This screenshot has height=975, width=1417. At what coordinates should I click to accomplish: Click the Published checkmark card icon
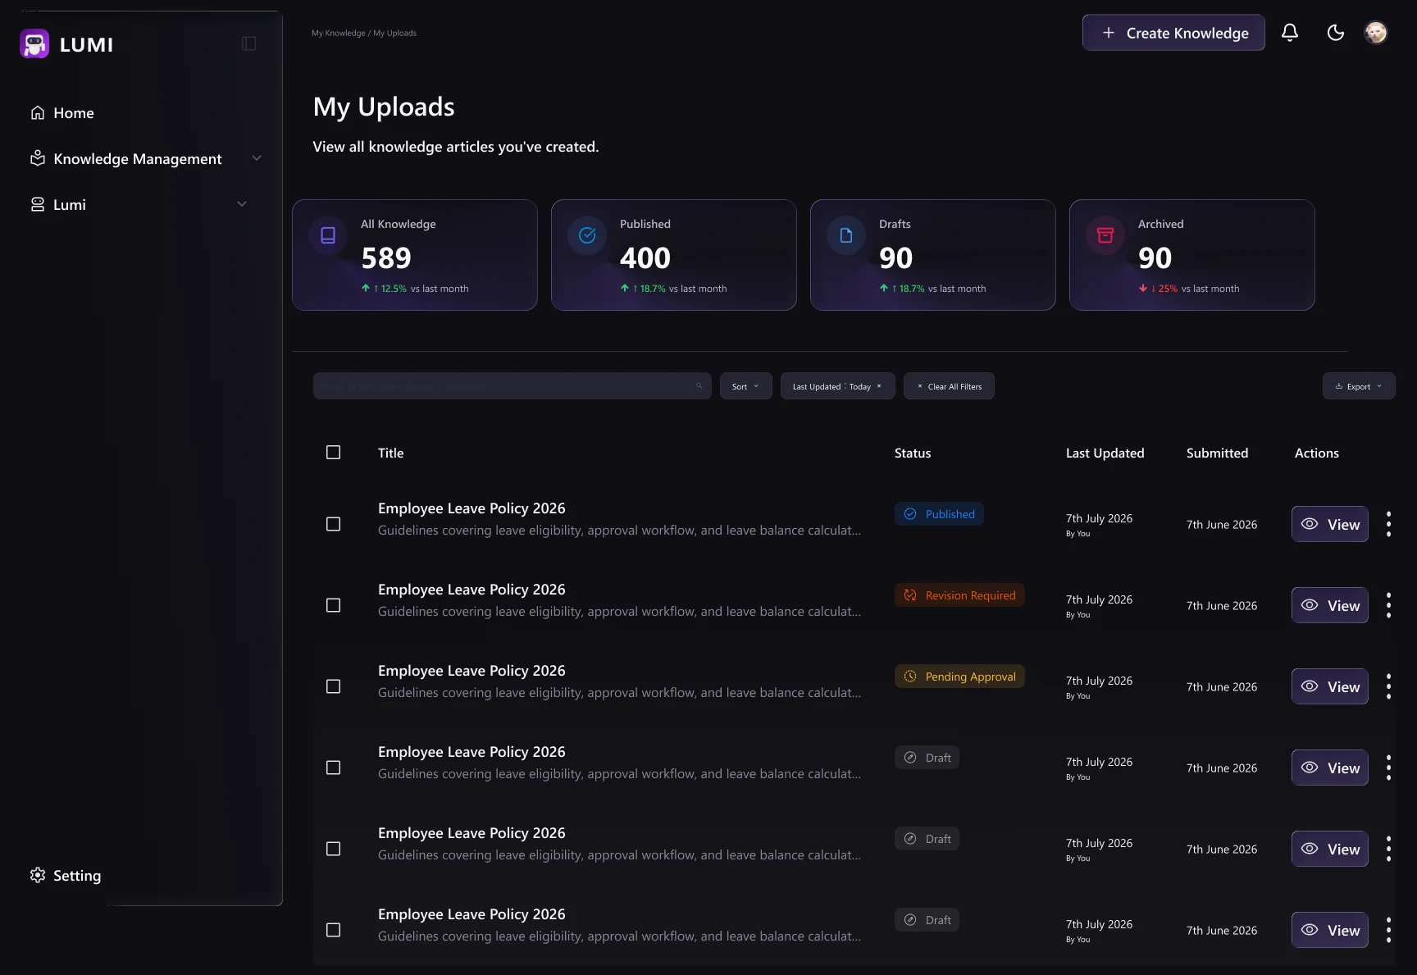587,235
